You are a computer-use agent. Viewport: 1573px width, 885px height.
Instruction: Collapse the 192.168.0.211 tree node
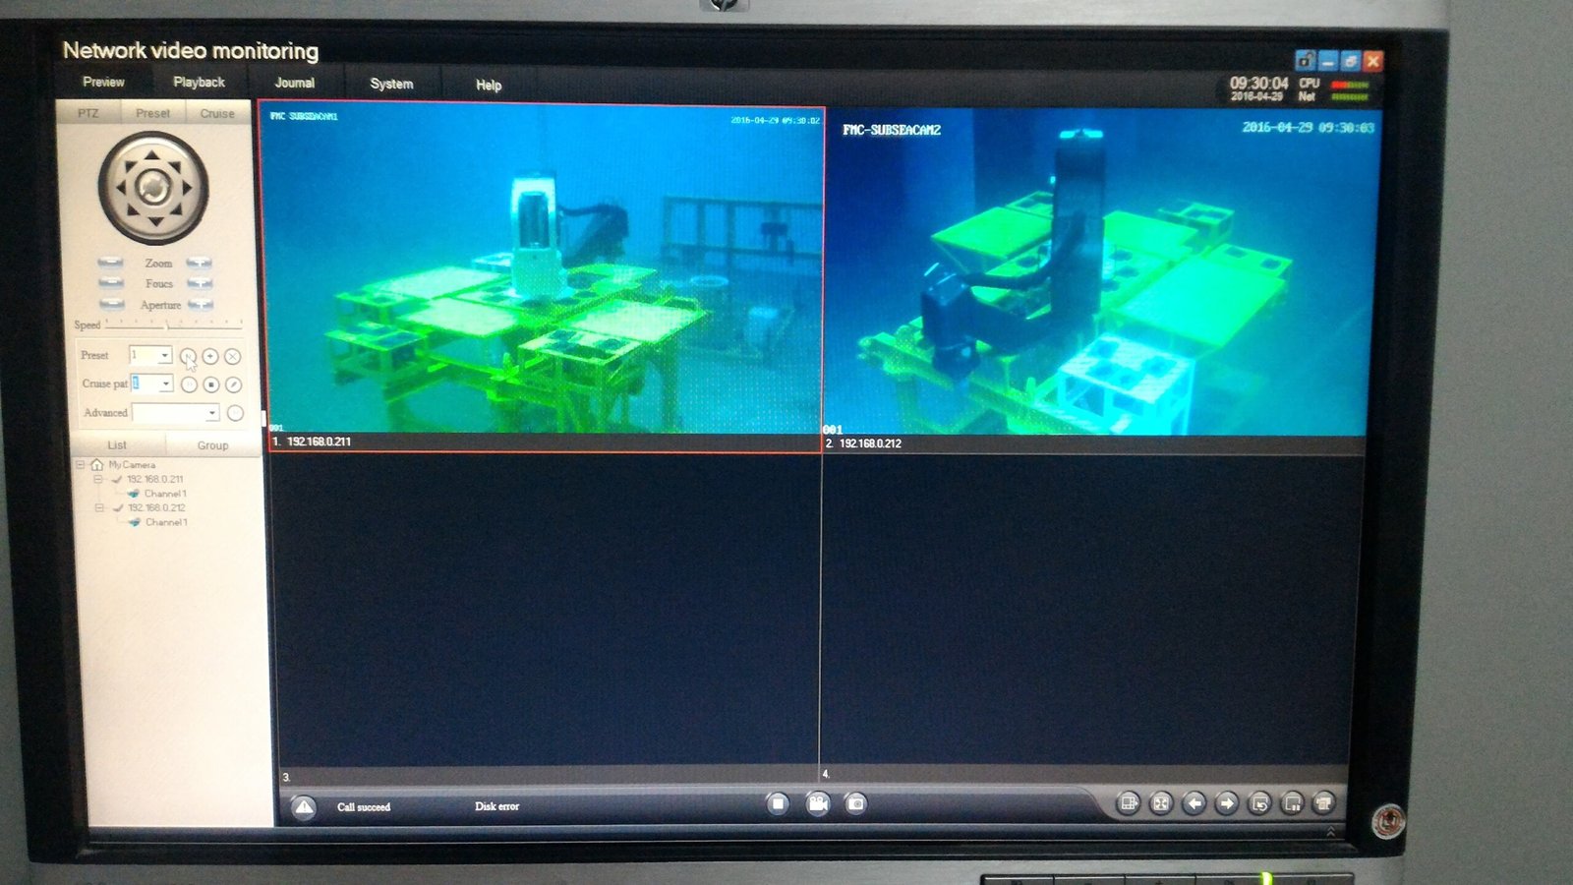pos(98,479)
